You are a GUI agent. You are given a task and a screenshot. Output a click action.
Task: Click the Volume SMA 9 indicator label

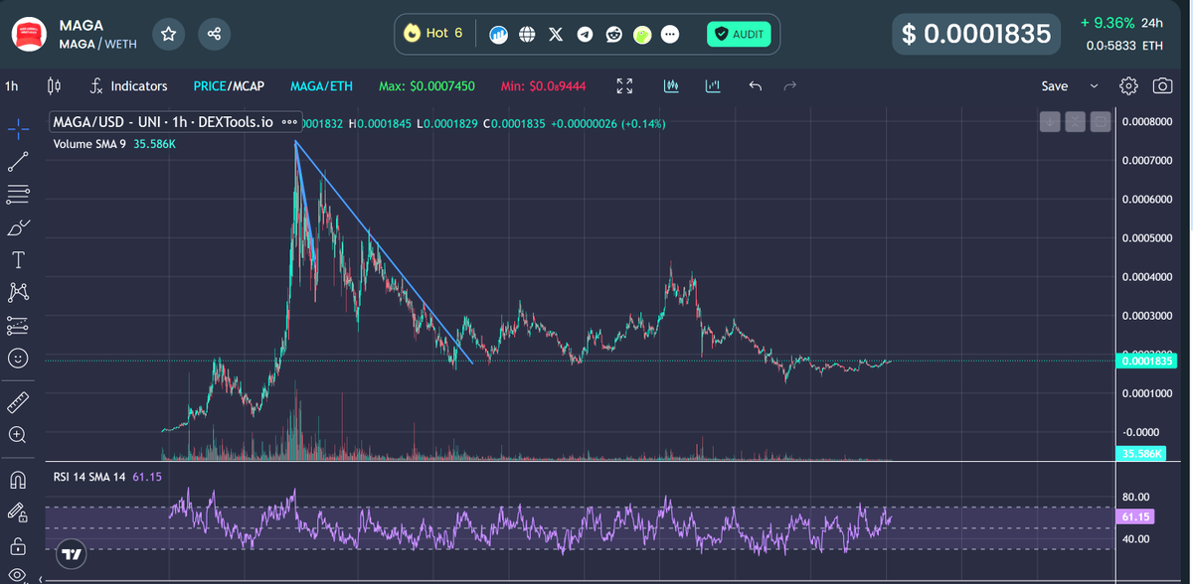91,144
